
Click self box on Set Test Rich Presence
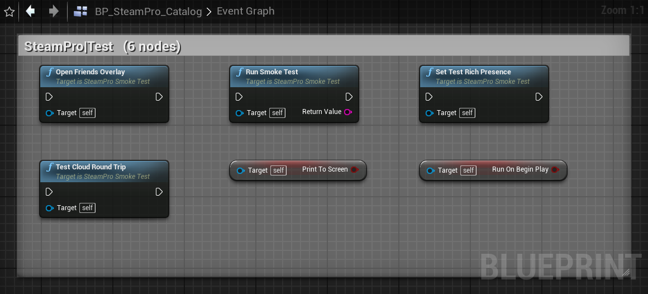(467, 112)
